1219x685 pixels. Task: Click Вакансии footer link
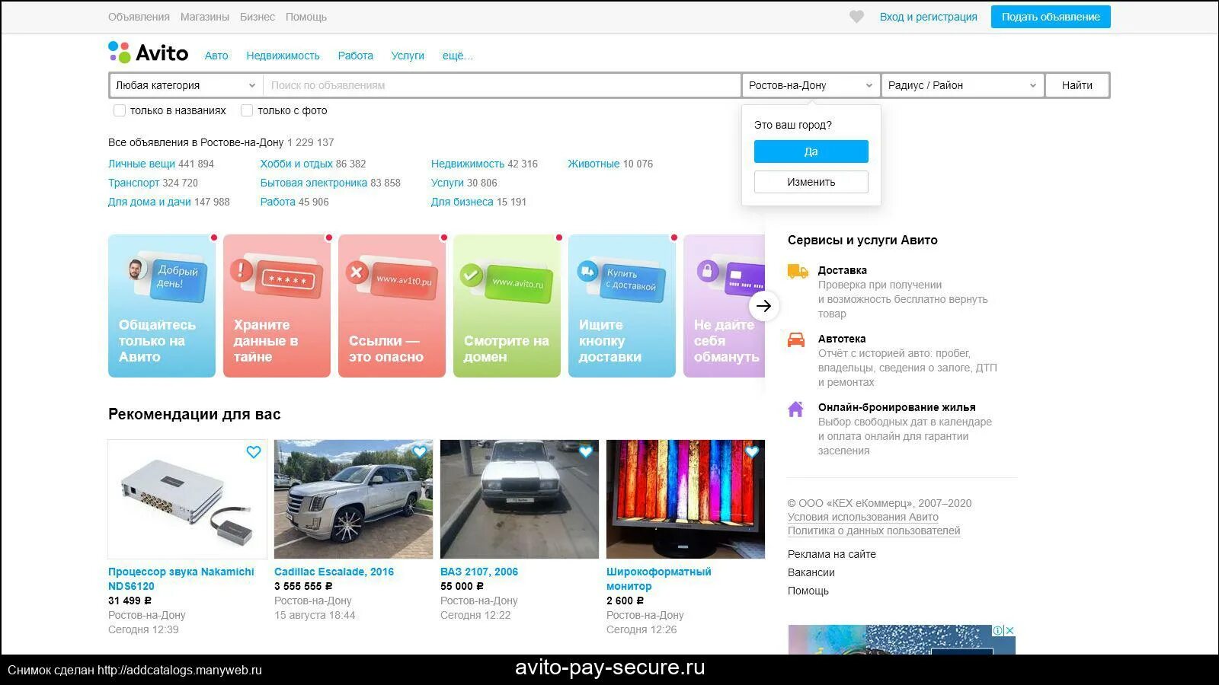(811, 572)
